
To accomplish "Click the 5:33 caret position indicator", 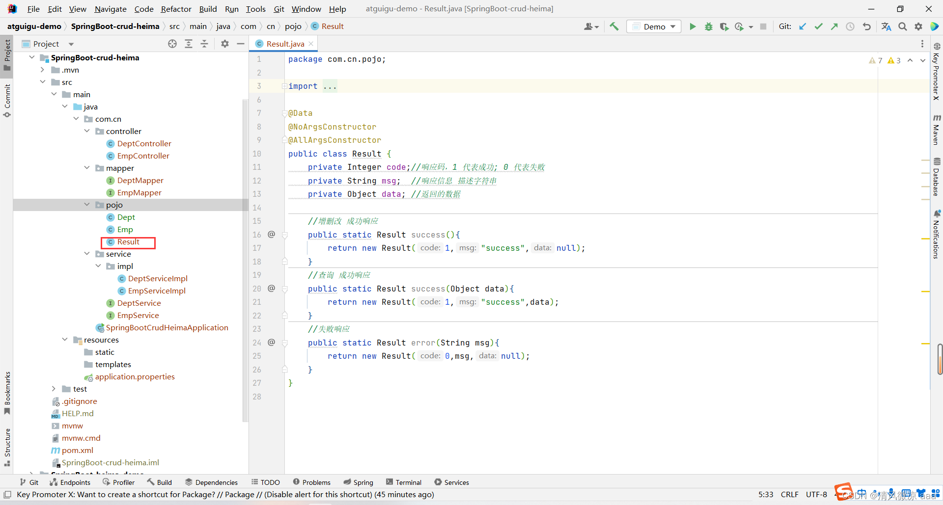I will click(x=766, y=494).
